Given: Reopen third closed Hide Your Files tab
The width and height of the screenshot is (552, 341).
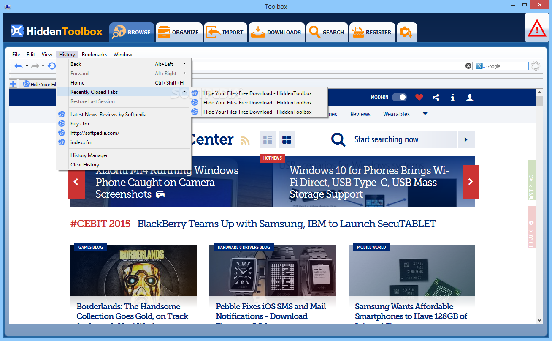Looking at the screenshot, I should coord(258,112).
